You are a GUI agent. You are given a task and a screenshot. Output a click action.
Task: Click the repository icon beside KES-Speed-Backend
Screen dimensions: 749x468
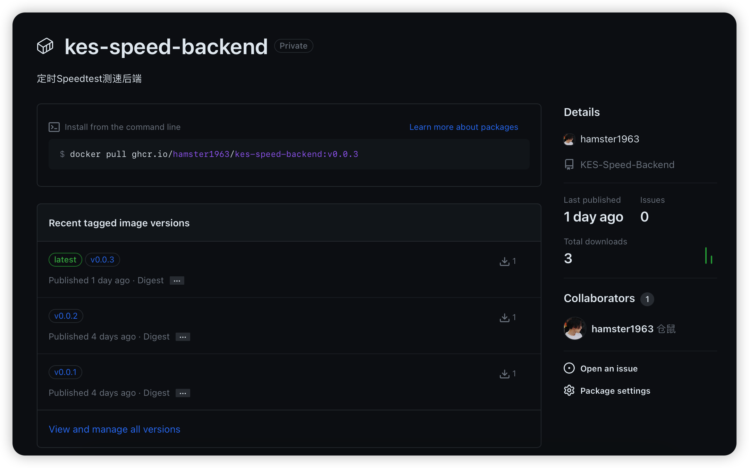(x=569, y=165)
